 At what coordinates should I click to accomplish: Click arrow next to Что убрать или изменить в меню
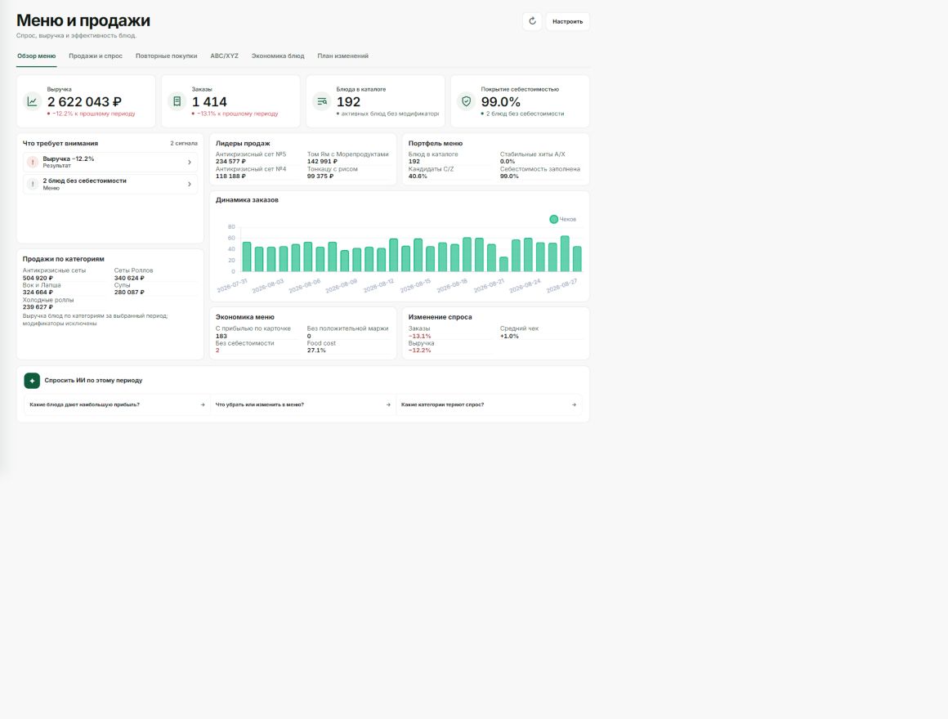(388, 404)
